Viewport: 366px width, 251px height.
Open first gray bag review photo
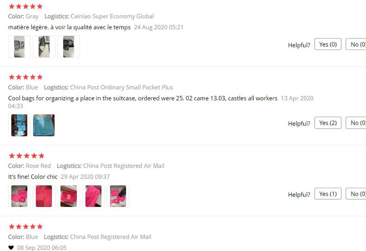tap(19, 47)
